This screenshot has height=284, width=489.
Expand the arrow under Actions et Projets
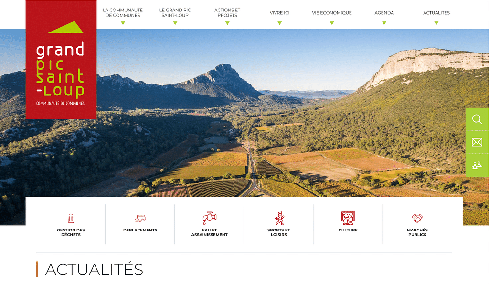point(227,23)
